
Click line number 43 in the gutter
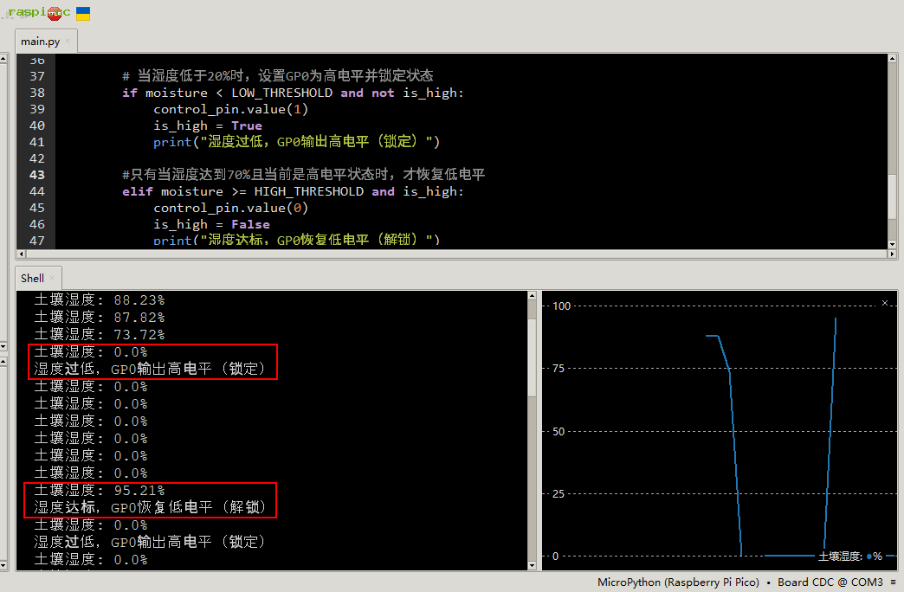pyautogui.click(x=36, y=175)
